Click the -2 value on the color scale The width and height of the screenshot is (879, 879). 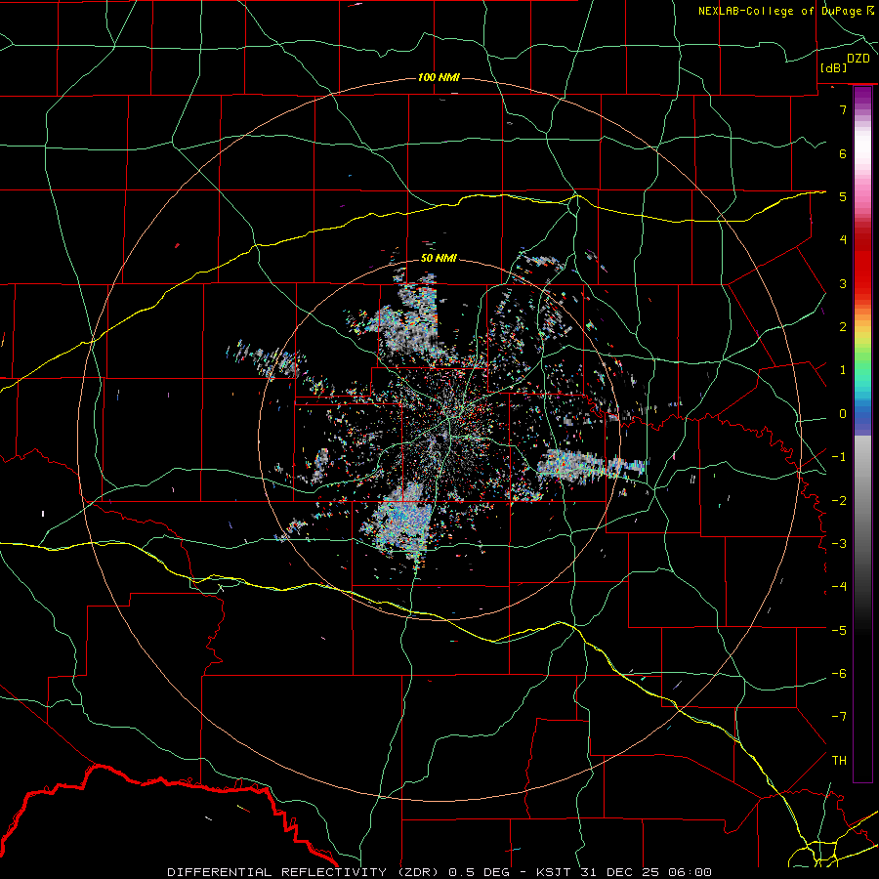839,500
